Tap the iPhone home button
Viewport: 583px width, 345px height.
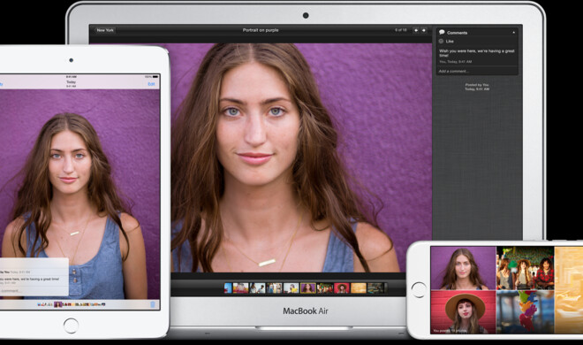coord(419,290)
